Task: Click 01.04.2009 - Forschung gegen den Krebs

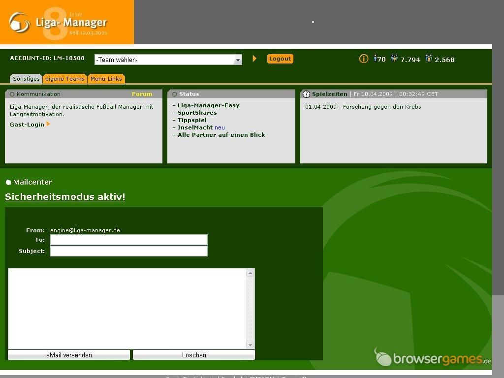Action: click(363, 107)
